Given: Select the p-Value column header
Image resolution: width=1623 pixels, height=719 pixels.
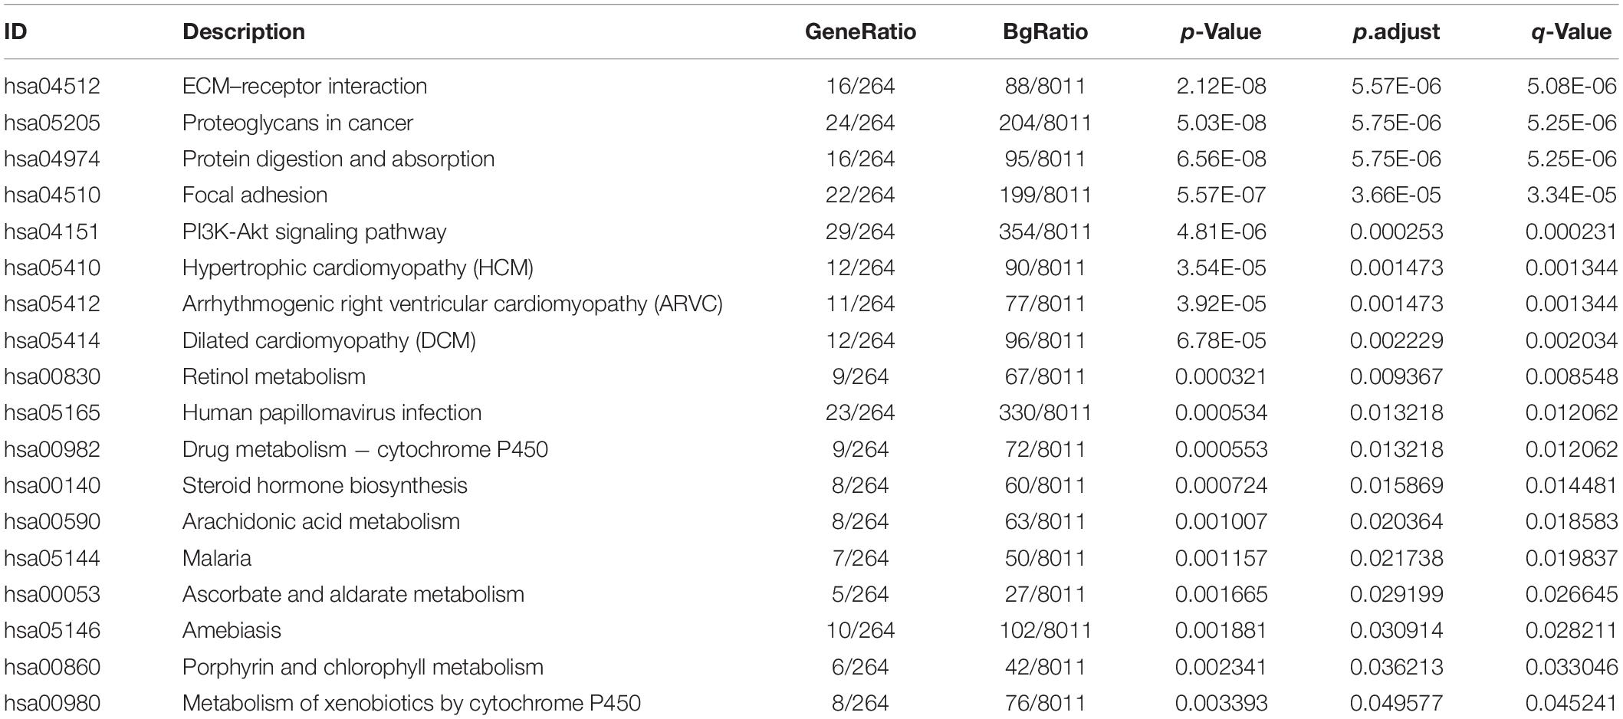Looking at the screenshot, I should [x=1221, y=31].
